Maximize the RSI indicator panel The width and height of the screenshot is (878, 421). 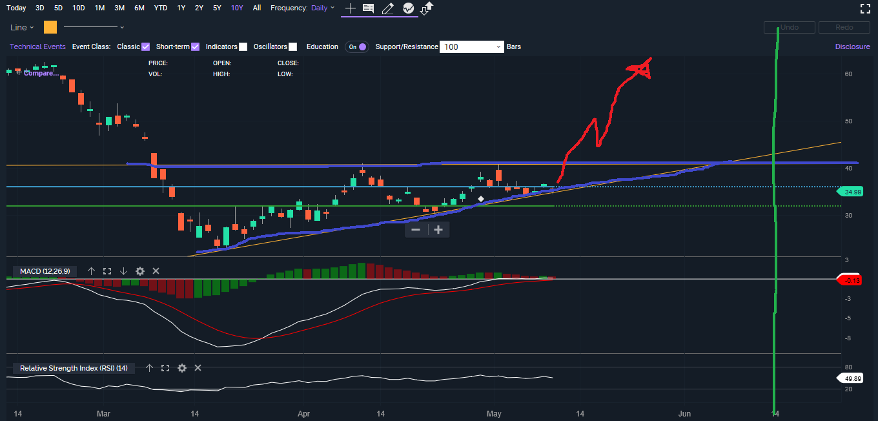coord(165,368)
